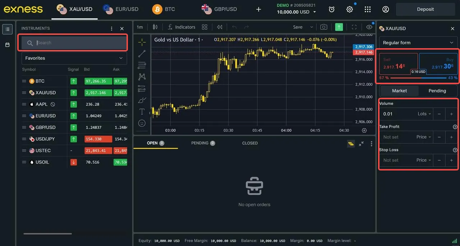Select the crosshair cursor tool

(142, 42)
